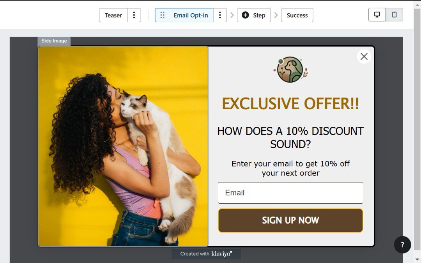Select the EXCLUSIVE OFFER!! heading text
Screen dimensions: 421x263
tap(290, 103)
